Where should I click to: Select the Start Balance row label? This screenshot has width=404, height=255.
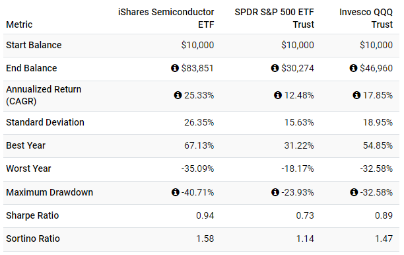point(34,45)
